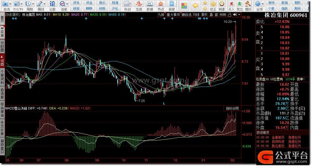Screen dimensions: 312x166
Task: Click the yellow down arrow icon
Action: 205,8
